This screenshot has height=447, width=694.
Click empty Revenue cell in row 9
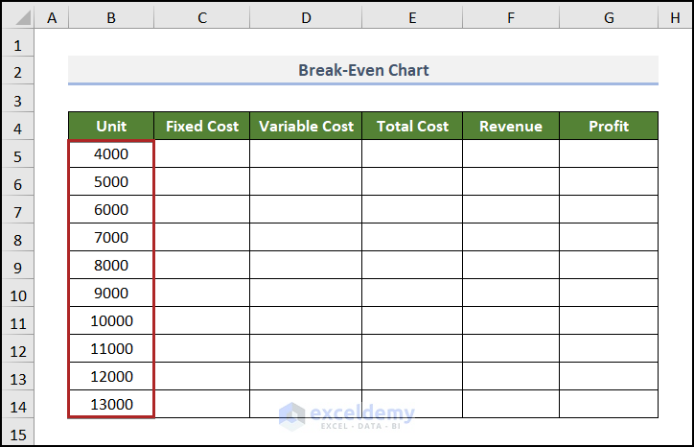511,266
